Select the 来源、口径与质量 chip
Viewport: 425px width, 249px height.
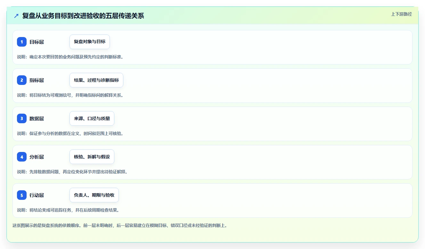point(92,118)
